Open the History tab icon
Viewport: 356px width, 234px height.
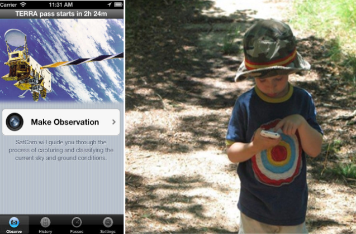click(45, 222)
